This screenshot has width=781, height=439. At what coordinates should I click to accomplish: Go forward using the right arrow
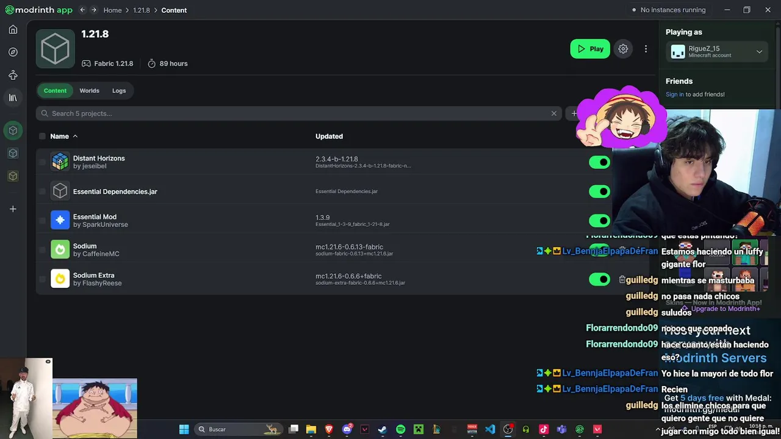point(93,10)
